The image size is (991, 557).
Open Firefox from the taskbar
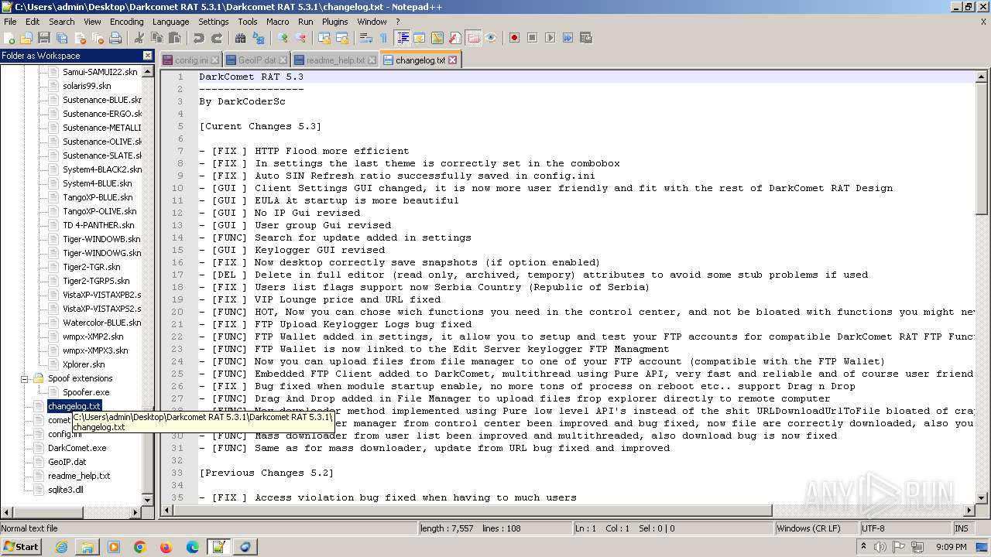[x=166, y=546]
